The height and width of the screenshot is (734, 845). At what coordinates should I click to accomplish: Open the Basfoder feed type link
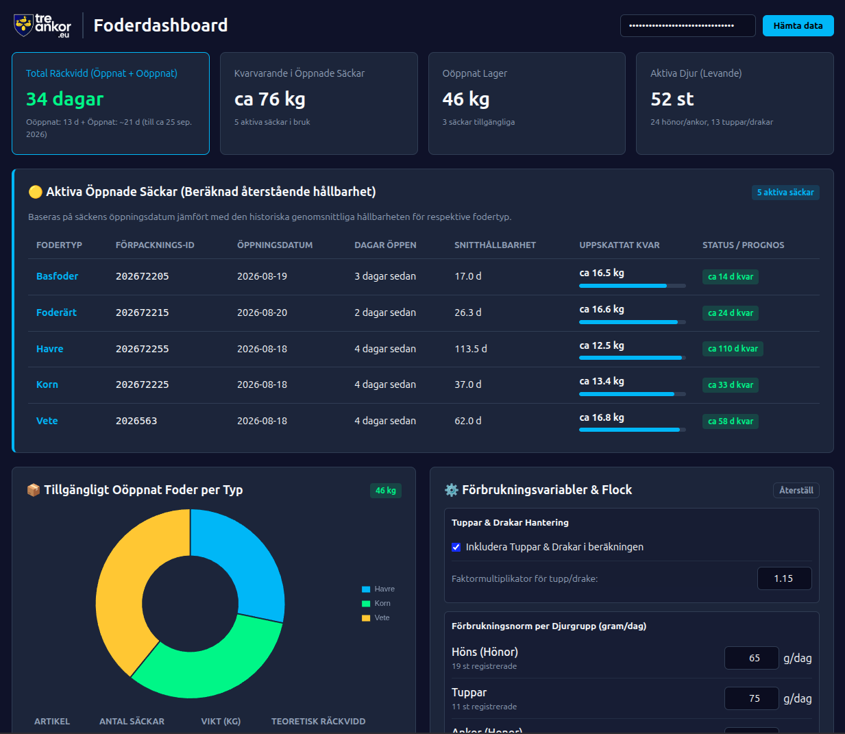tap(57, 276)
